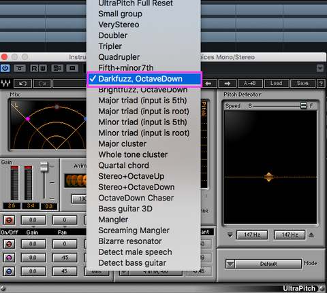This screenshot has height=293, width=327.
Task: Select the OctaveDown Chaser preset
Action: coord(144,198)
